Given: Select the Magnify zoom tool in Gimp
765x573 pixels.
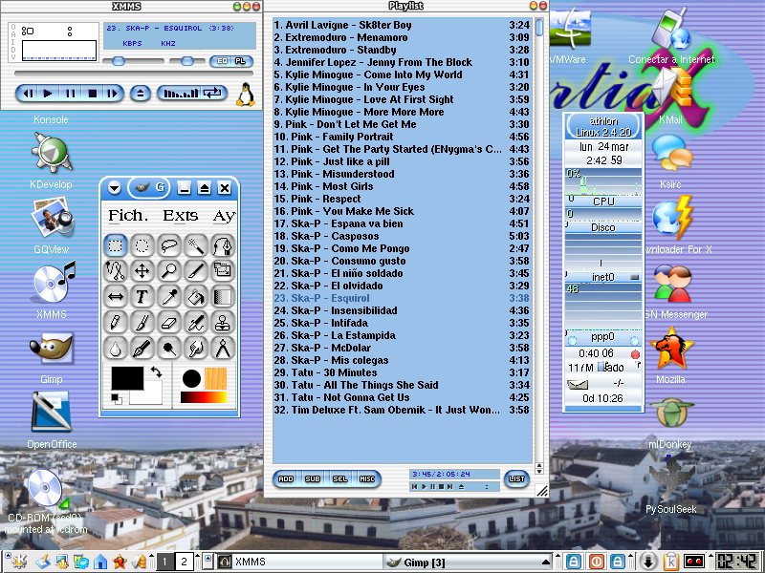Looking at the screenshot, I should (x=169, y=271).
